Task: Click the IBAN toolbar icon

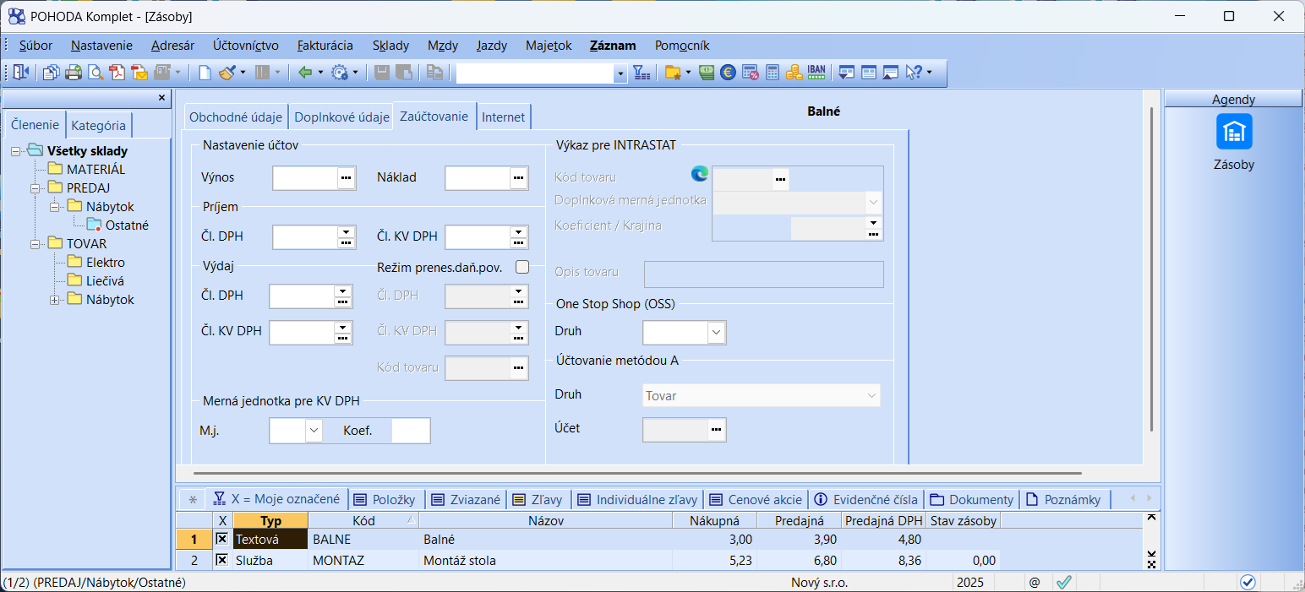Action: [x=816, y=73]
